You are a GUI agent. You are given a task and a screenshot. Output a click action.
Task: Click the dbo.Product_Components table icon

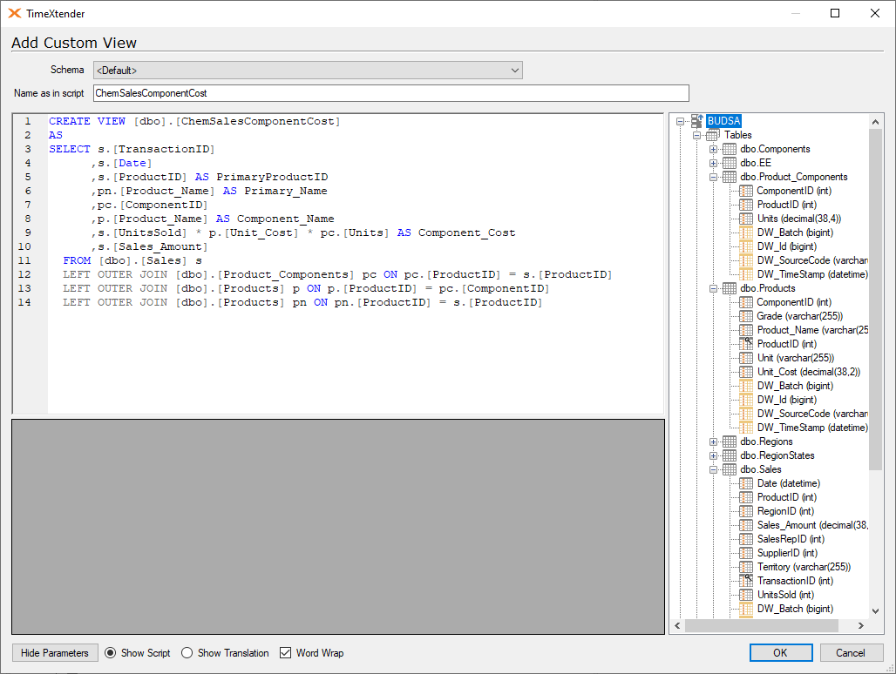click(730, 177)
